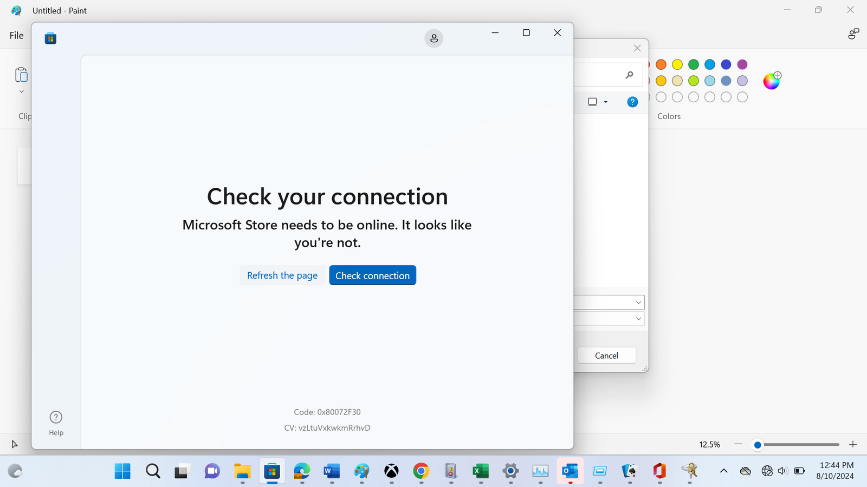Screen dimensions: 867x487
Task: Open Paint's share icon at top right
Action: [853, 34]
